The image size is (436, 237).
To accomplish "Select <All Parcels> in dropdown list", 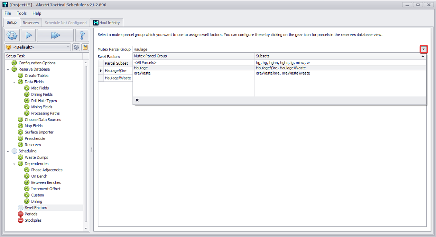I will tap(279, 63).
